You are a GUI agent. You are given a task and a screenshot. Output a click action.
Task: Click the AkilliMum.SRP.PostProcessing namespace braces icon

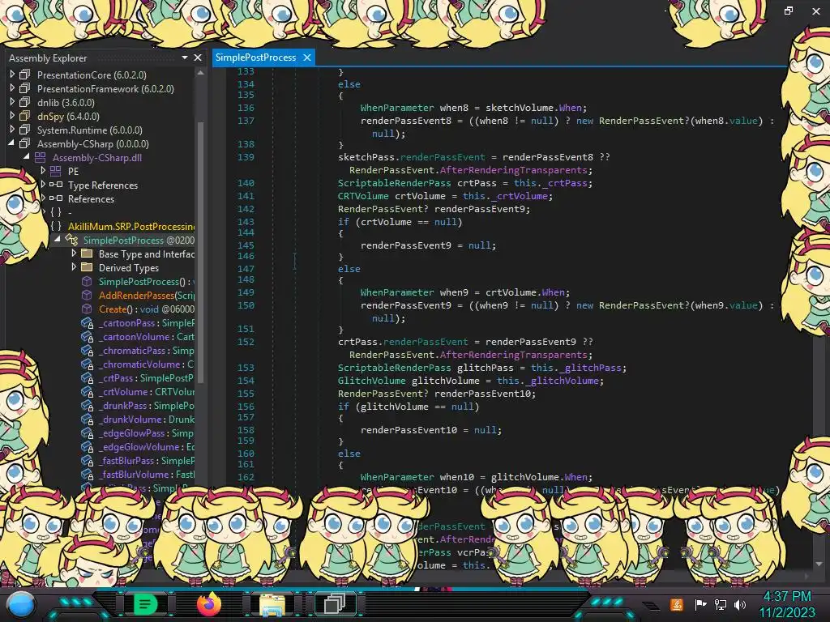click(x=56, y=227)
